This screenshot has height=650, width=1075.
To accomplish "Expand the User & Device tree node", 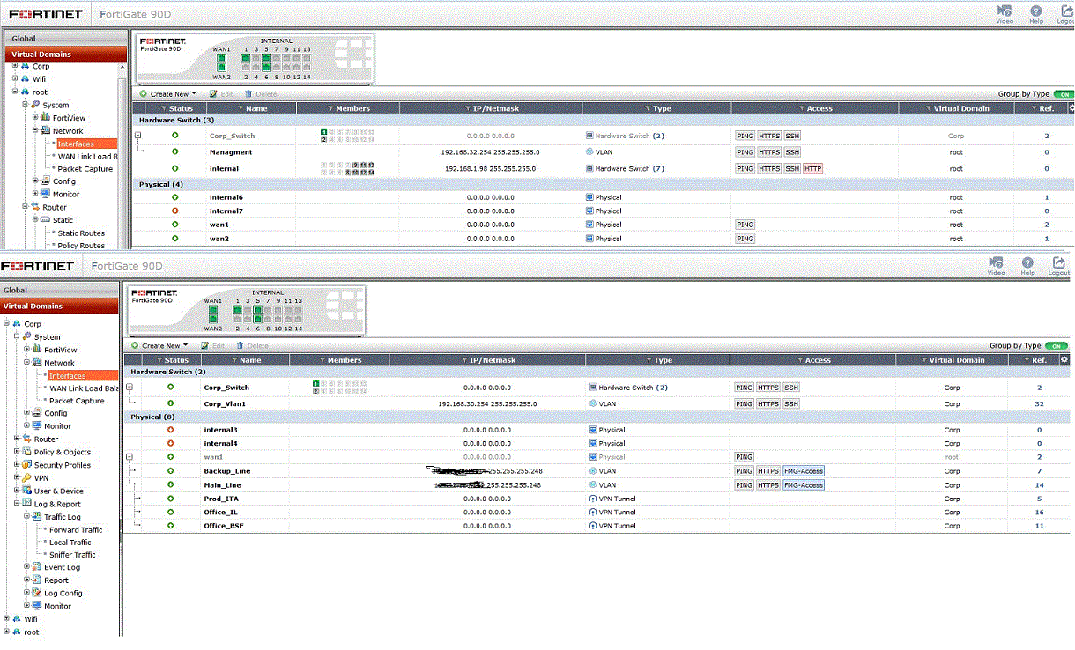I will click(17, 491).
